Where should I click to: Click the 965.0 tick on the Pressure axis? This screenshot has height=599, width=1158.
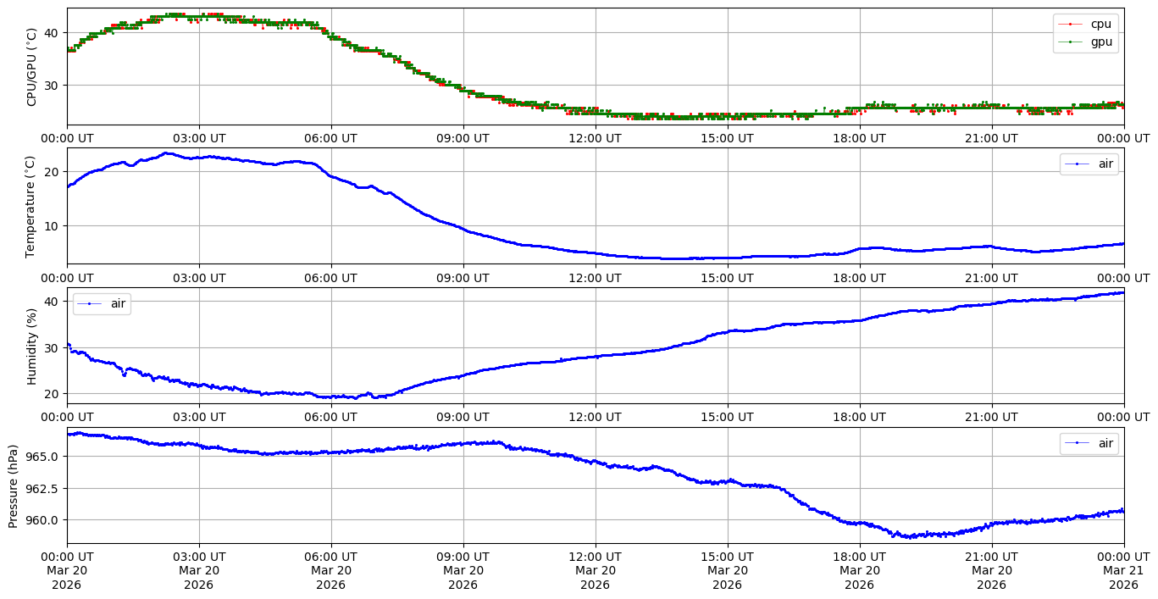click(41, 457)
